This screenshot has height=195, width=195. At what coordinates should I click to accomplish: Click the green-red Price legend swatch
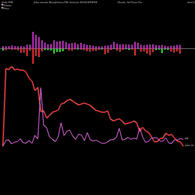tap(2, 8)
